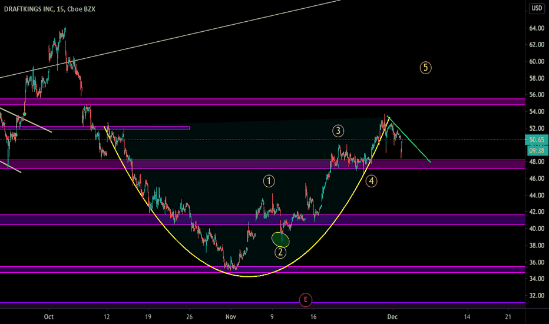Click the 62.00 price axis label
Screen dimensions: 549x324
pyautogui.click(x=537, y=45)
